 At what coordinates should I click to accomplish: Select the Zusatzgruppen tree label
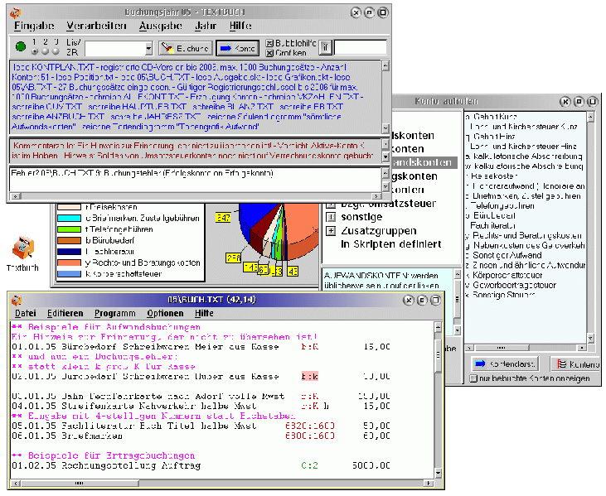[379, 231]
